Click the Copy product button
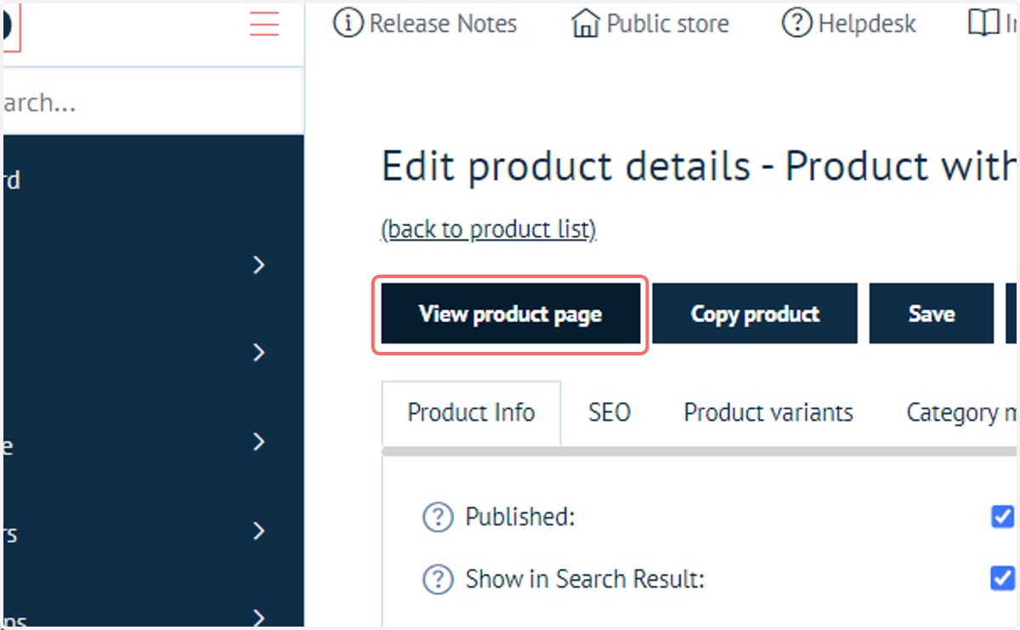The image size is (1020, 630). (755, 314)
